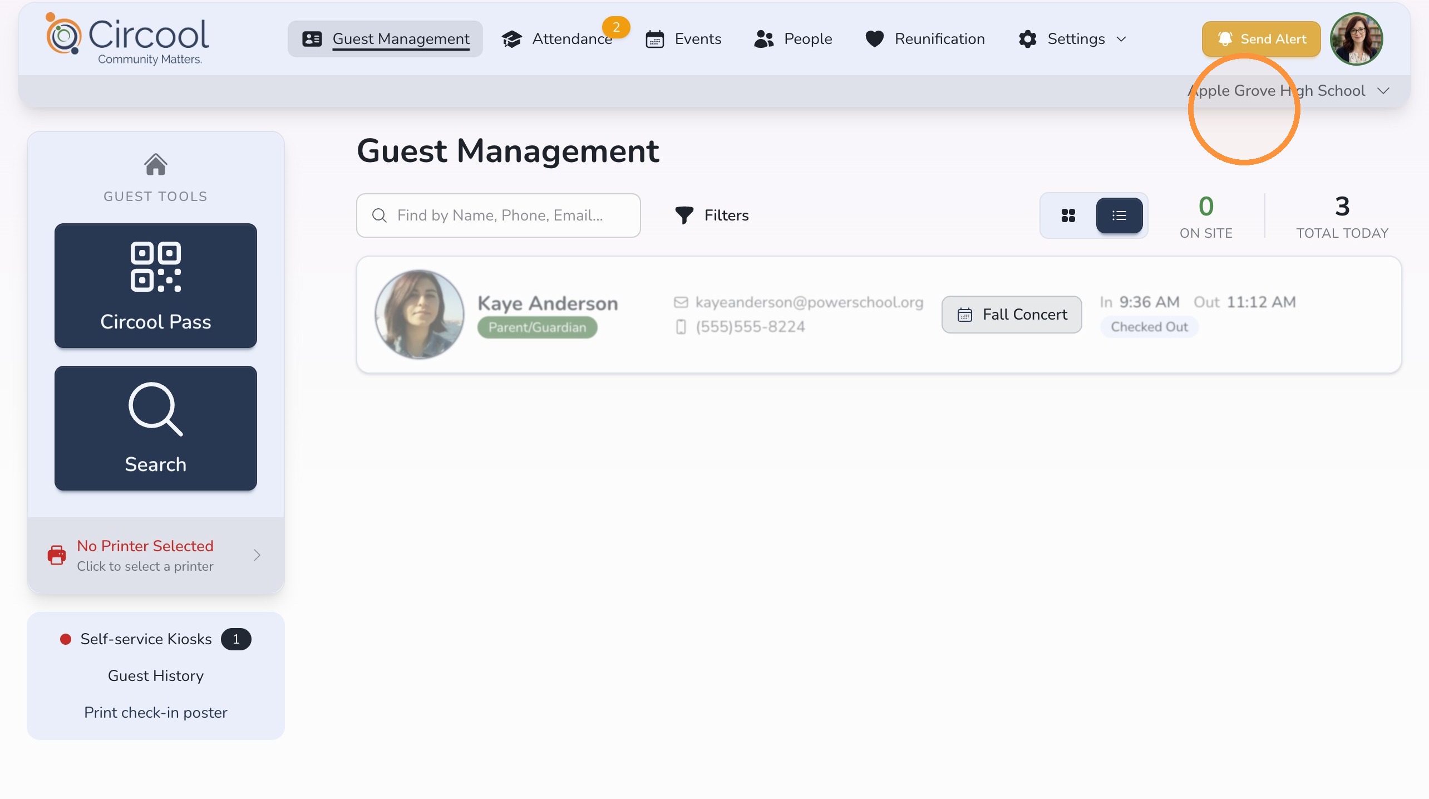Click the Circool logo
The height and width of the screenshot is (799, 1429).
click(x=128, y=39)
